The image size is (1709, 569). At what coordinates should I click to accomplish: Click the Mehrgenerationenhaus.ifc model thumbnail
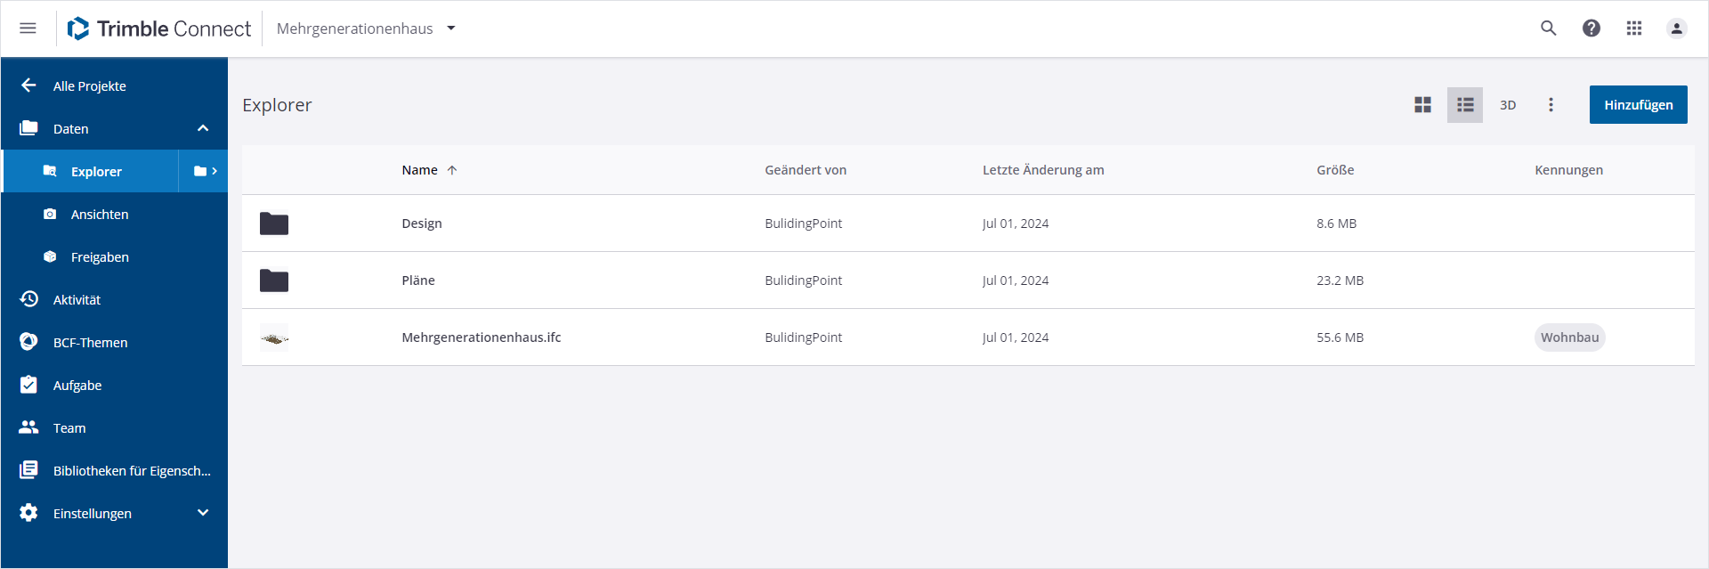tap(274, 337)
